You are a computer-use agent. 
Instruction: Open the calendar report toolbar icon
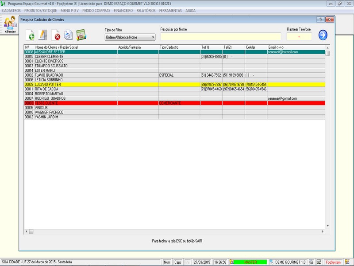[x=81, y=35]
